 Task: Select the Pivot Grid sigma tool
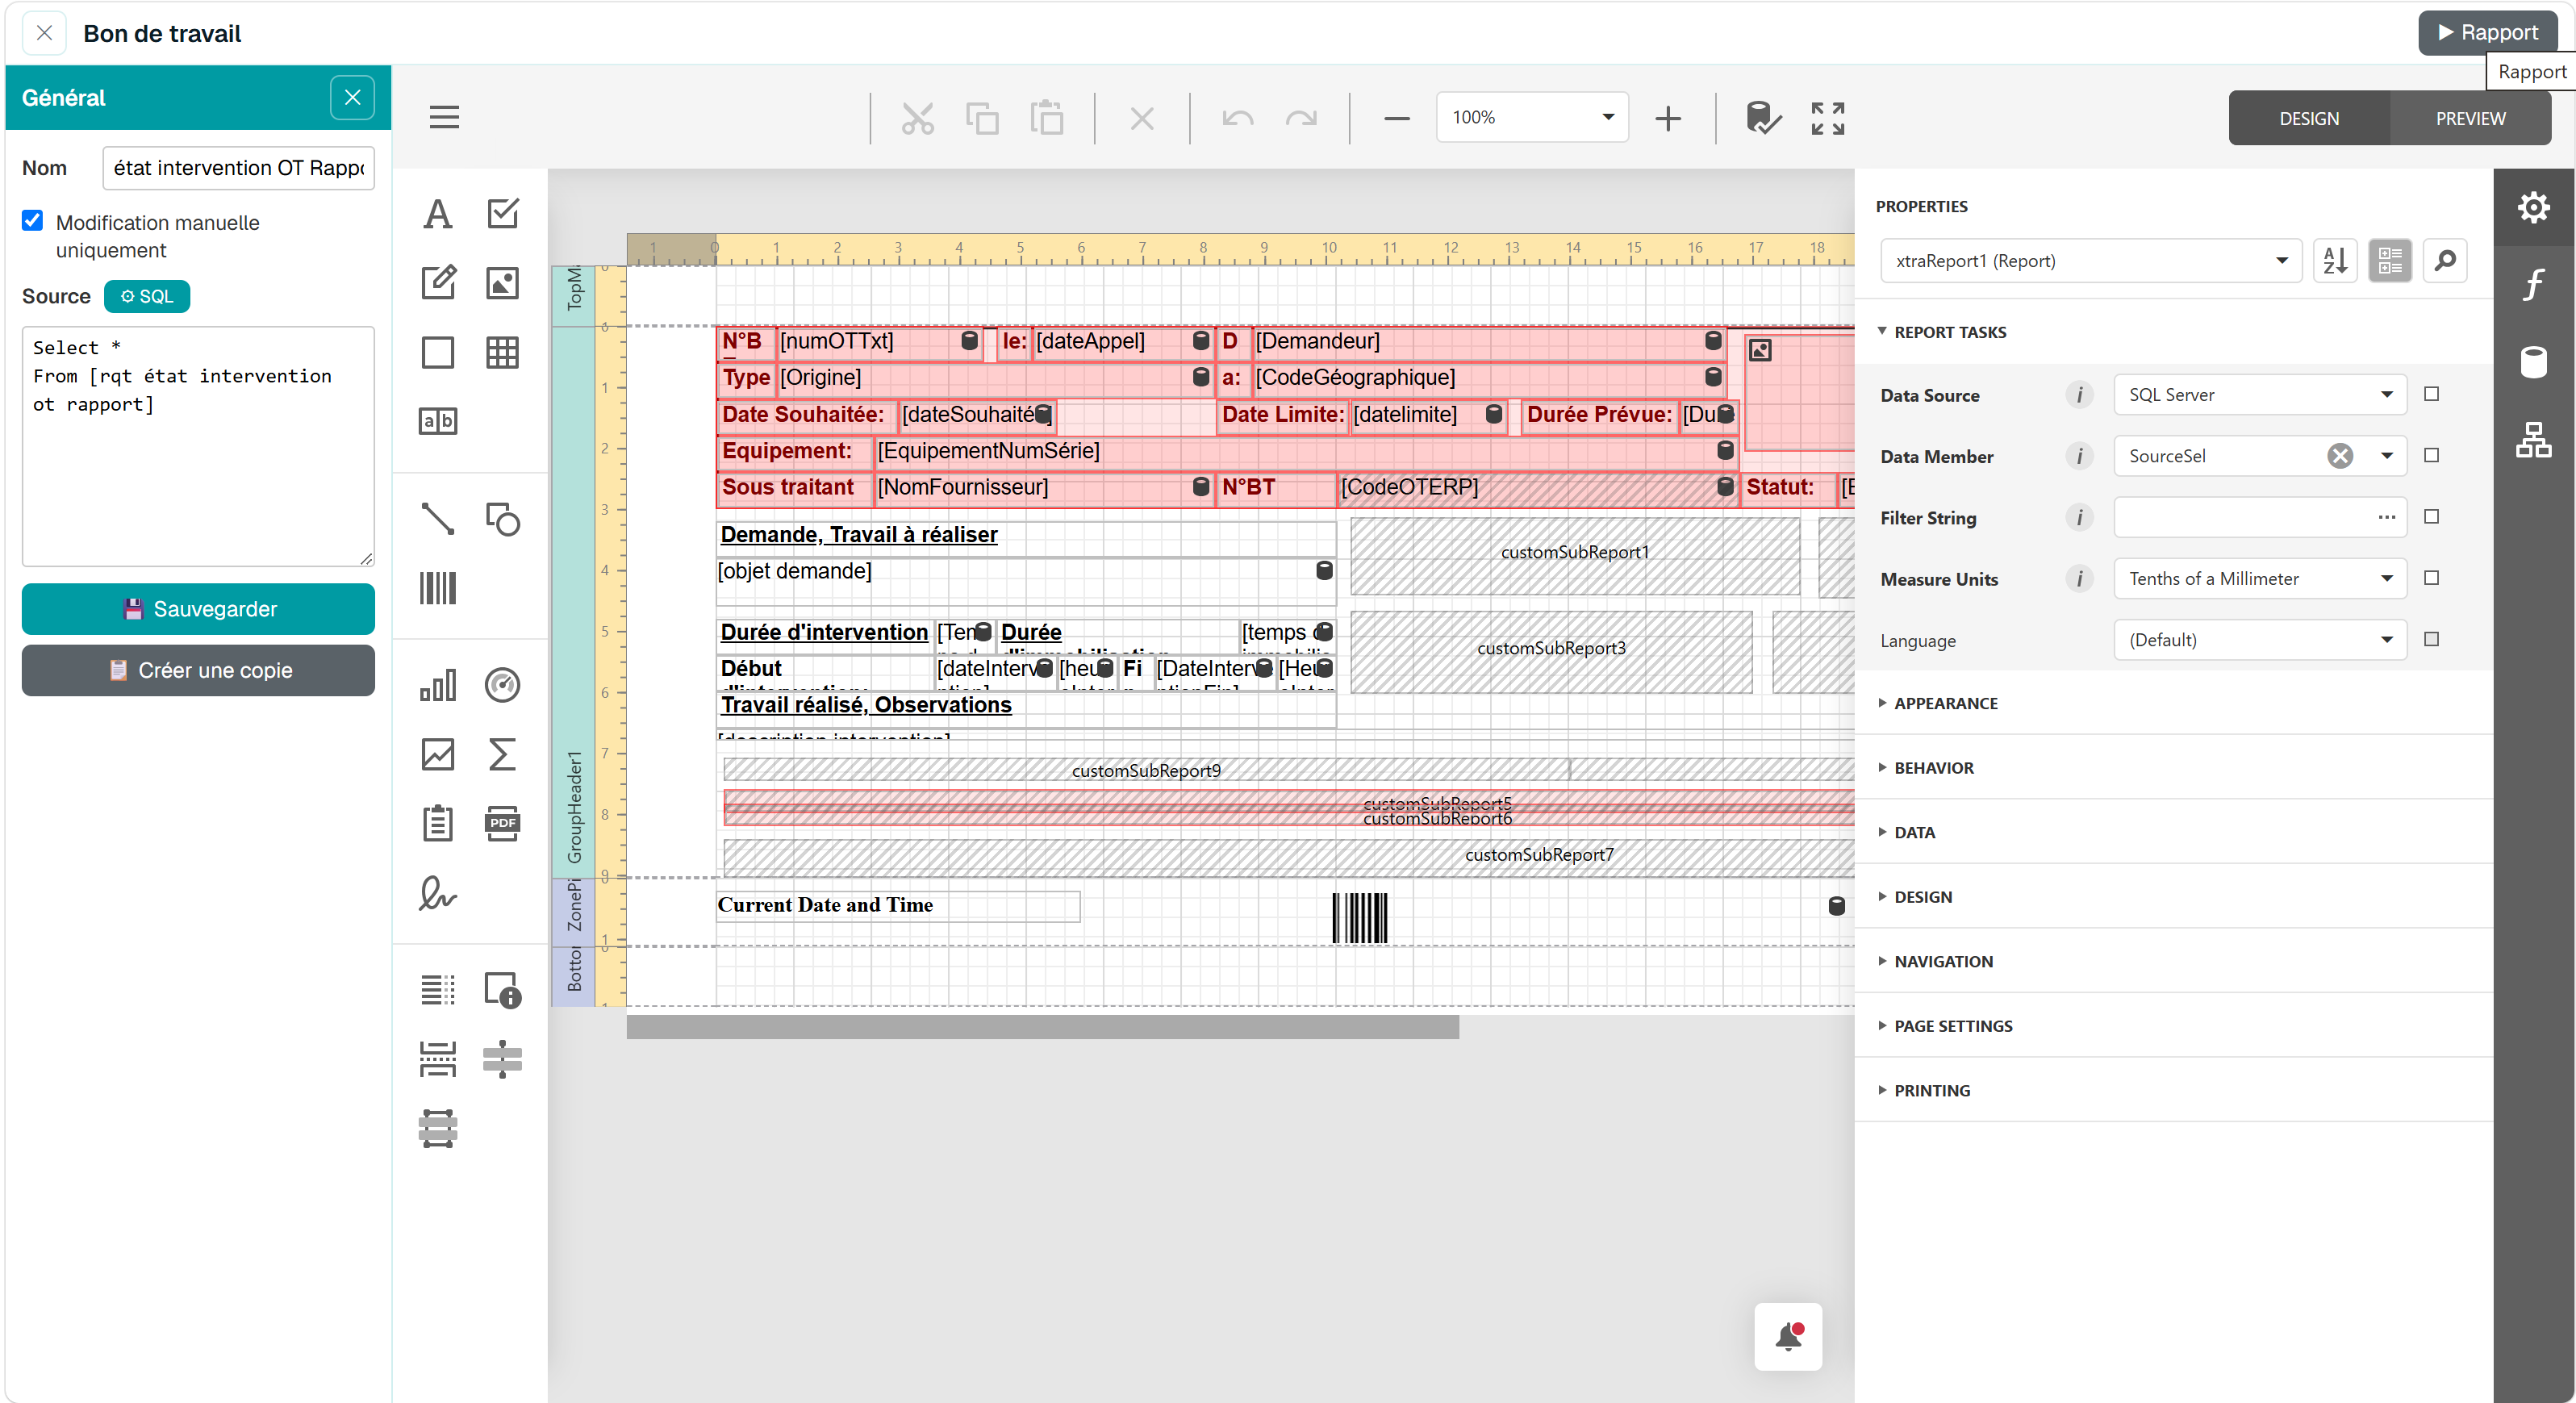[502, 754]
